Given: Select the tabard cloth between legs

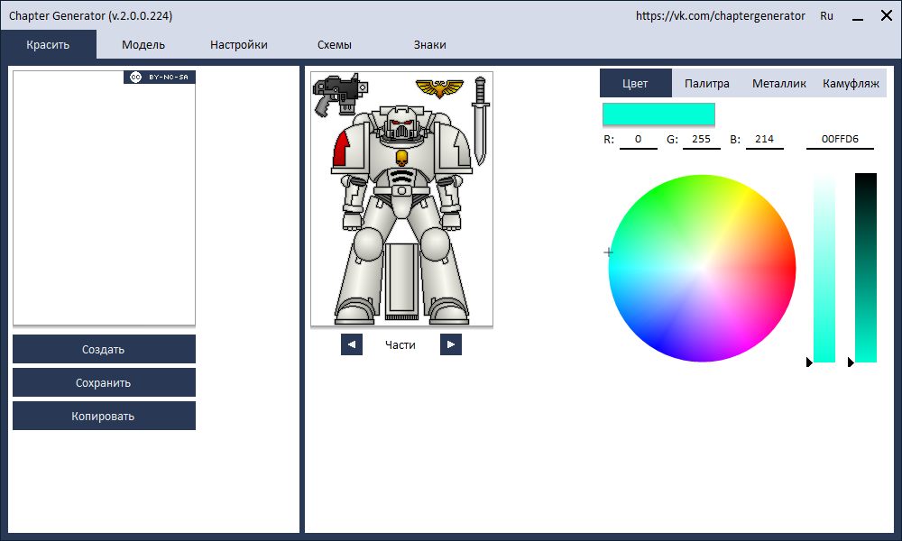Looking at the screenshot, I should 401,280.
